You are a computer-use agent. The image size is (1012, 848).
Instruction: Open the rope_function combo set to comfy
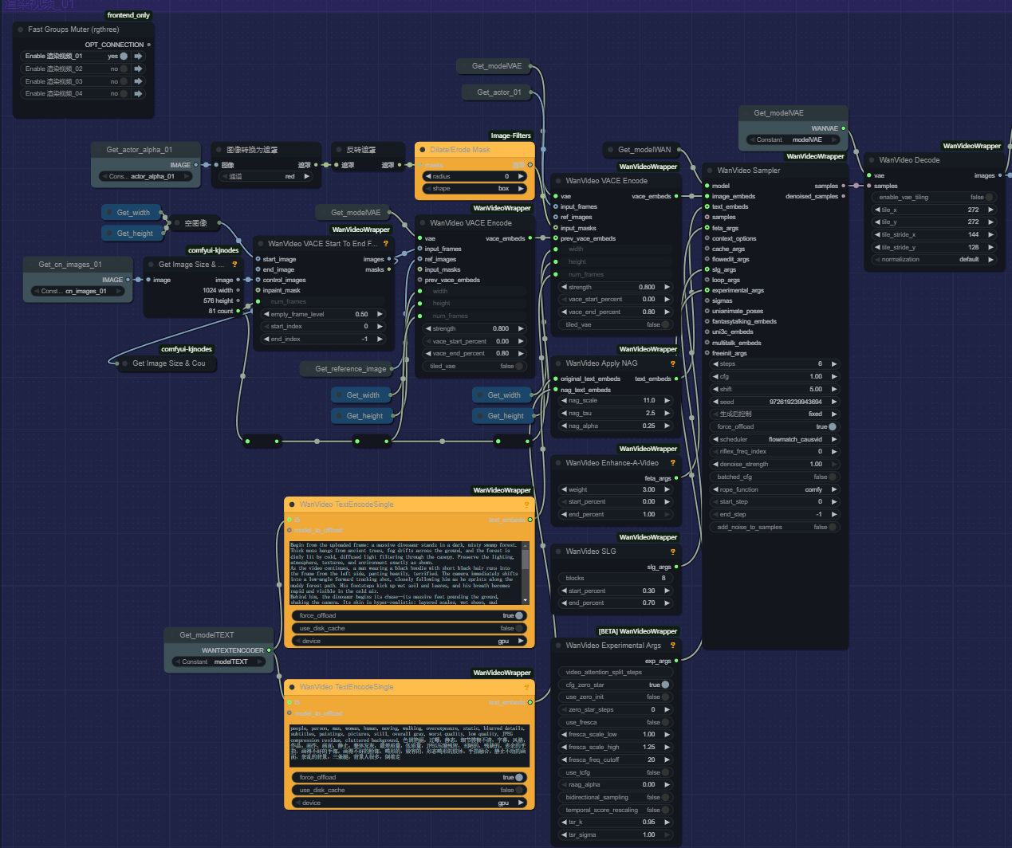coord(774,489)
